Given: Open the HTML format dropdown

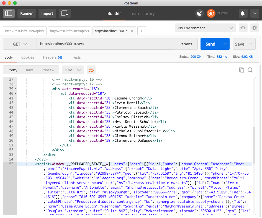Looking at the screenshot, I should coord(73,70).
